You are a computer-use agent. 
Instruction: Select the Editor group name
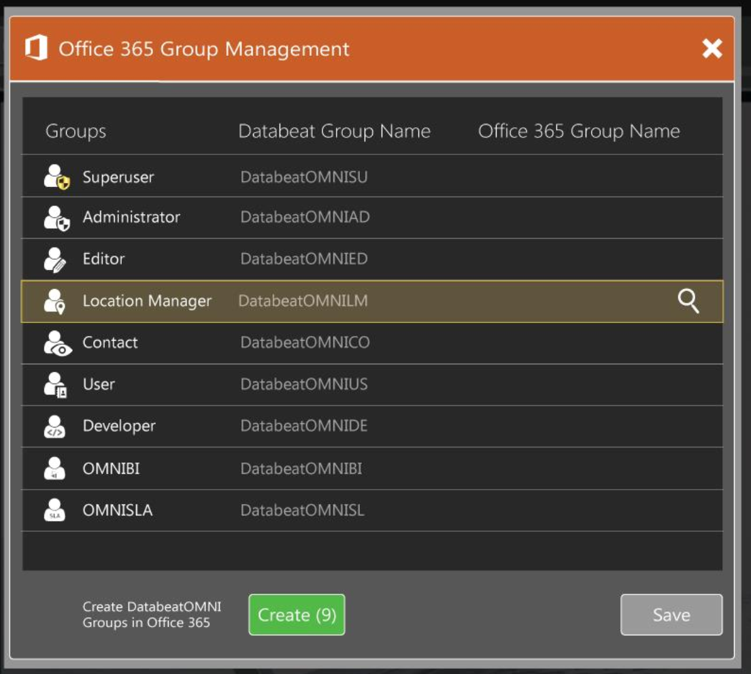tap(103, 259)
